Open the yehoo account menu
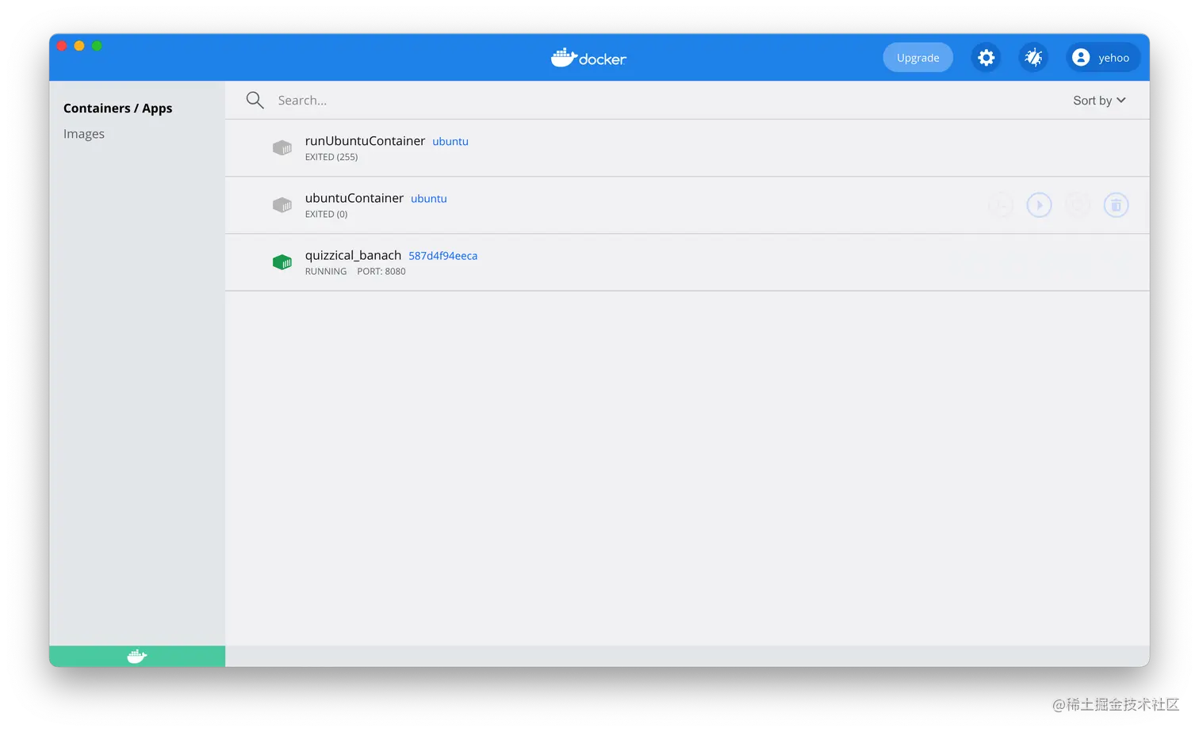 click(x=1103, y=57)
